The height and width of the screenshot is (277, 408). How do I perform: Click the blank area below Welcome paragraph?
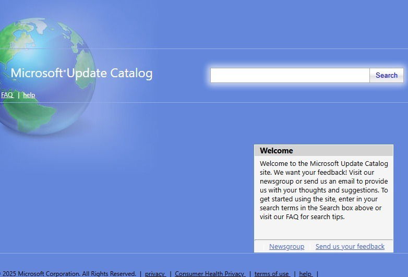[323, 230]
